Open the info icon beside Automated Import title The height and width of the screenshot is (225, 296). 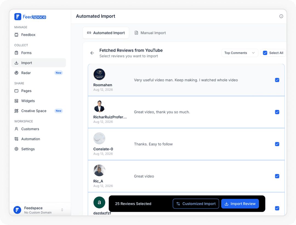click(281, 16)
